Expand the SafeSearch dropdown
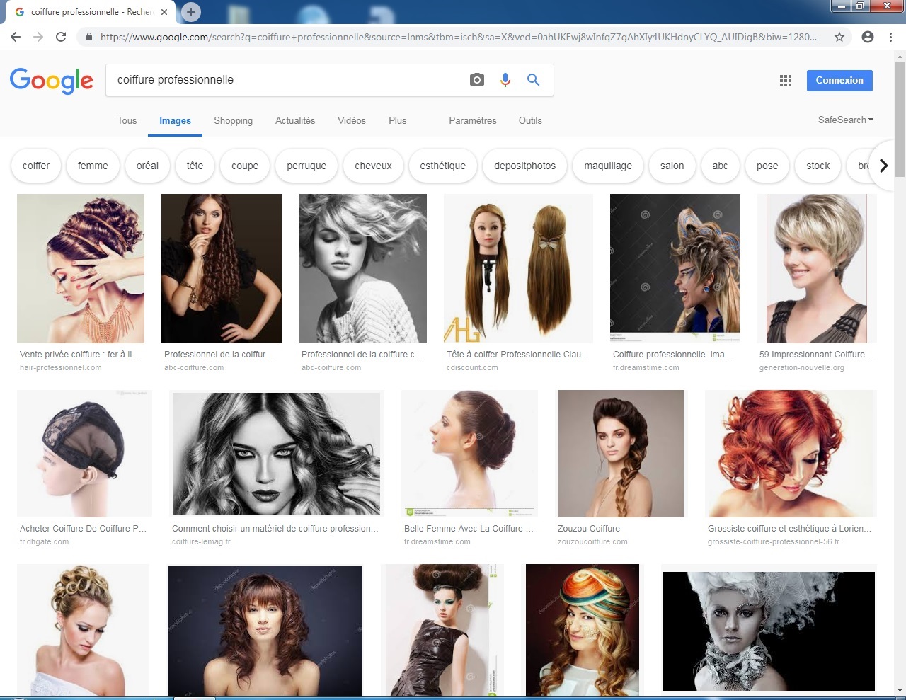The width and height of the screenshot is (906, 700). 846,120
